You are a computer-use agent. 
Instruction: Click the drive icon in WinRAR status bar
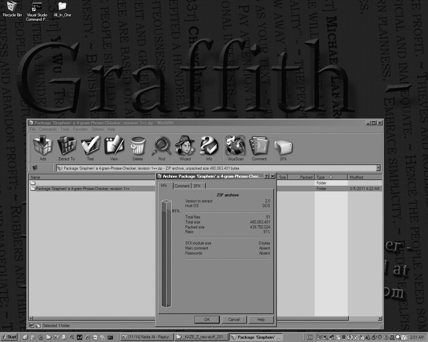pyautogui.click(x=32, y=326)
